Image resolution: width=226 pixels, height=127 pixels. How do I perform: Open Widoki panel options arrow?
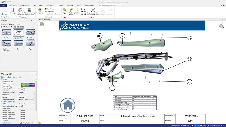(x=32, y=20)
